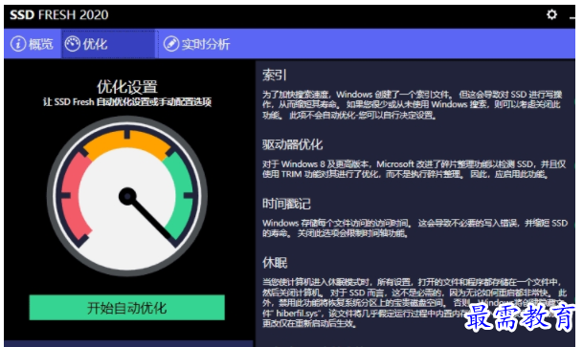Click the 优化设置 title text
Viewport: 583px width, 347px height.
127,87
